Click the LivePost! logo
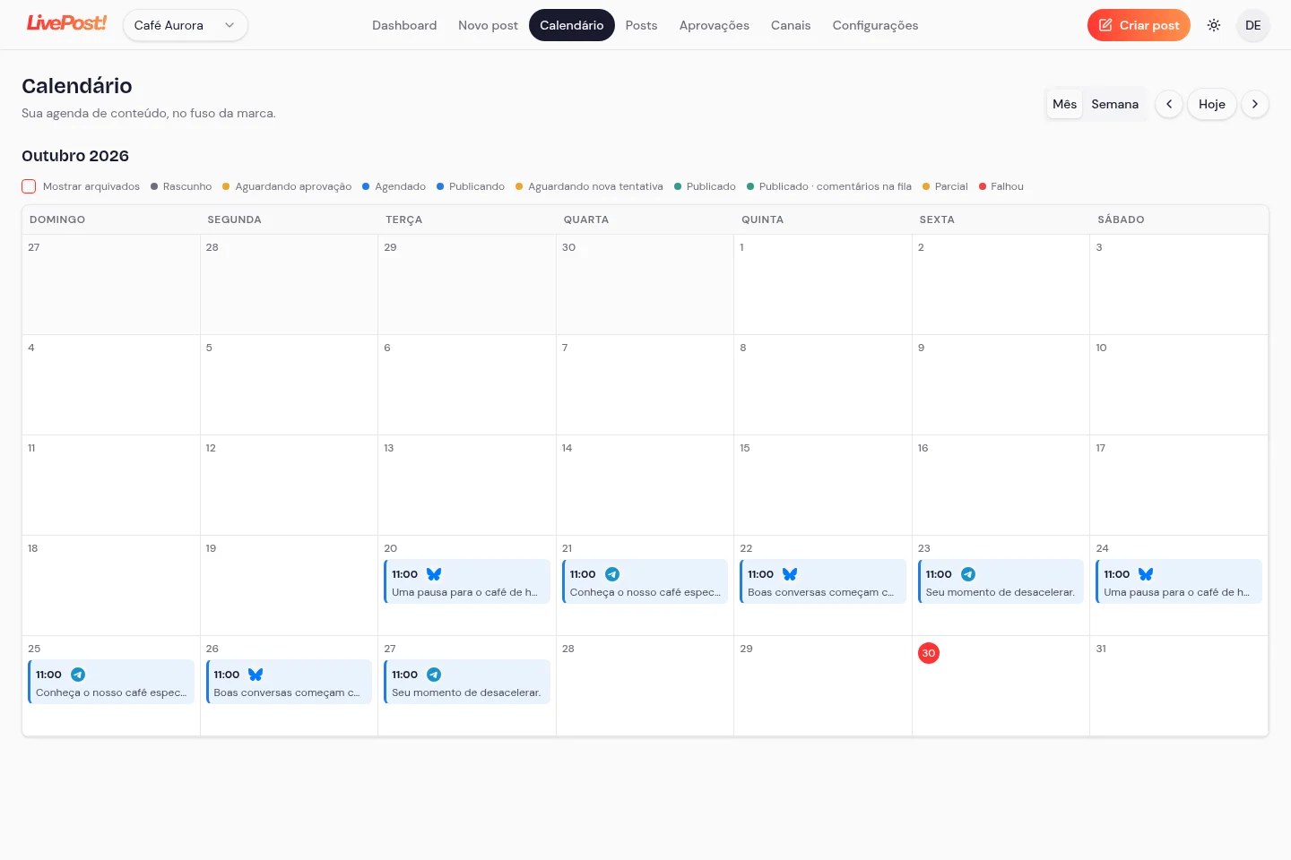The image size is (1291, 860). [x=66, y=23]
